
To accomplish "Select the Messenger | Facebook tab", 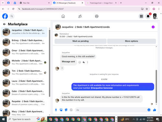I will point(68,3).
